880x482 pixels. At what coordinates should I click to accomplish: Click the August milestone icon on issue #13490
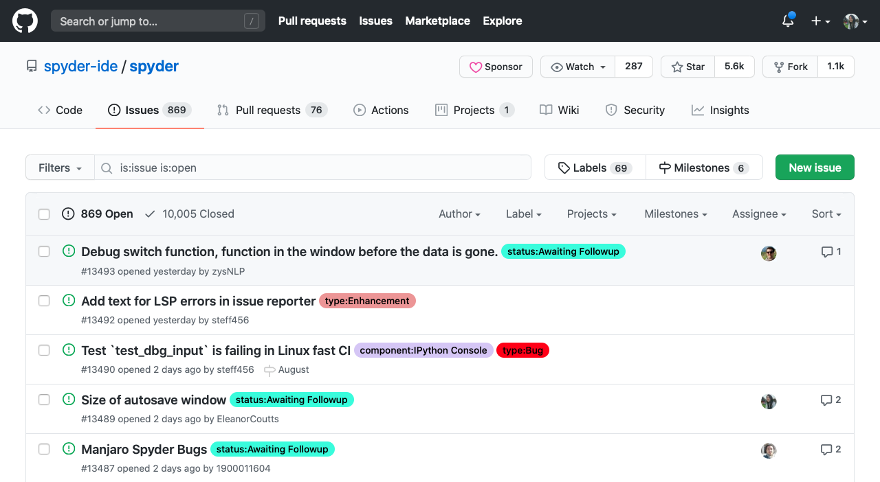[x=268, y=369]
